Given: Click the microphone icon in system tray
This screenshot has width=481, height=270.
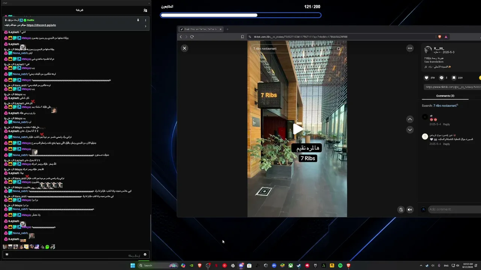Looking at the screenshot, I should 439,265.
